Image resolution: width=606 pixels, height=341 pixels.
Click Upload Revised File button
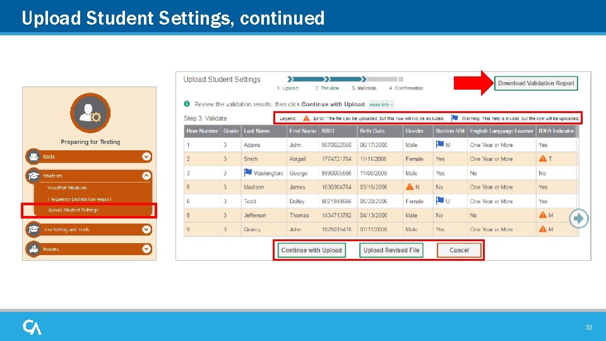391,250
